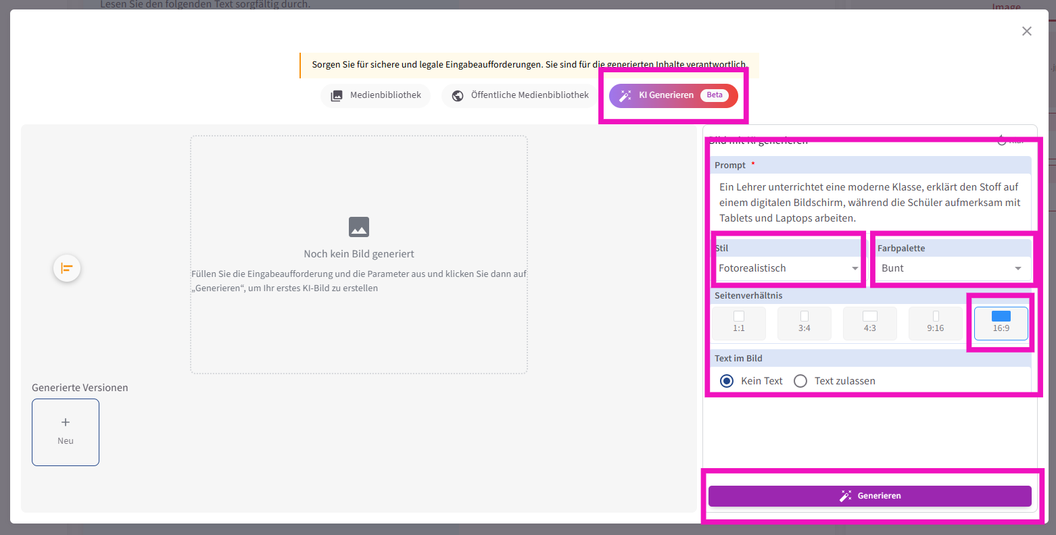The image size is (1056, 535).
Task: Enable the Text zulassen radio option
Action: 800,381
